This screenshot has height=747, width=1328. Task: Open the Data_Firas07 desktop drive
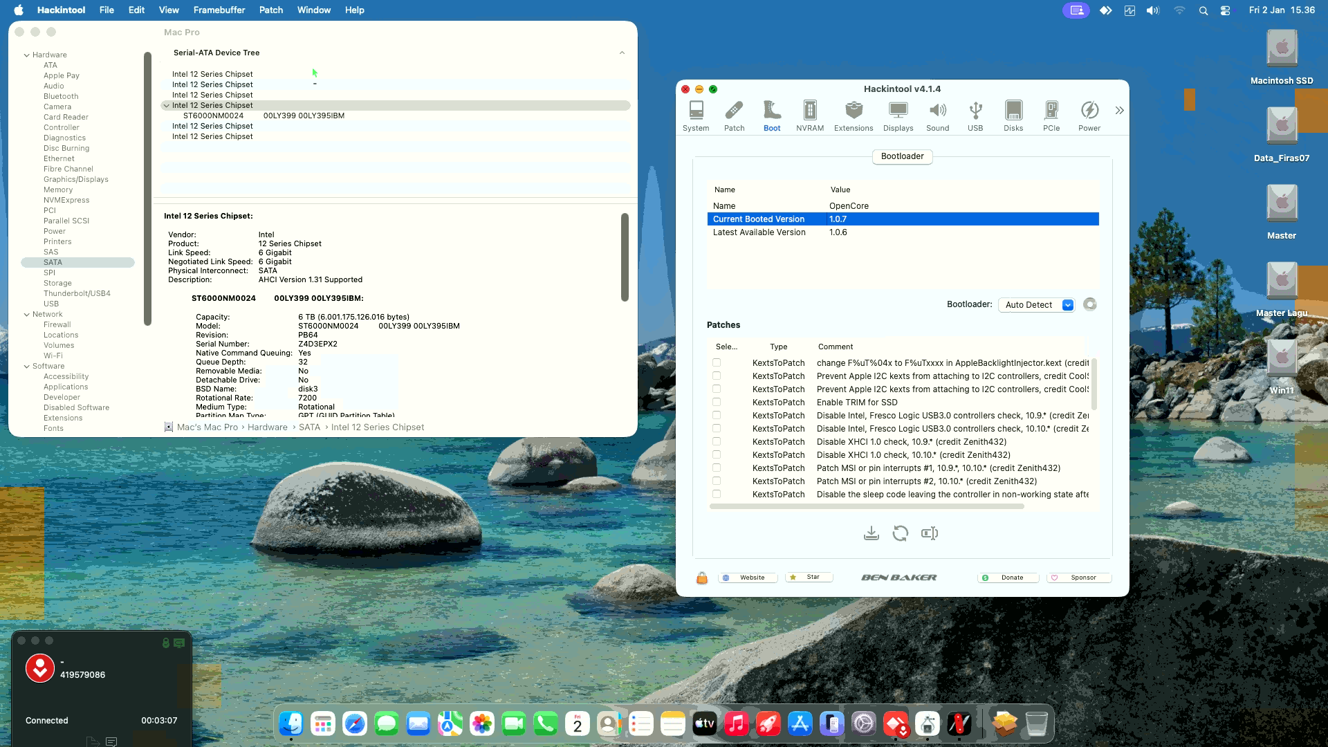point(1282,136)
